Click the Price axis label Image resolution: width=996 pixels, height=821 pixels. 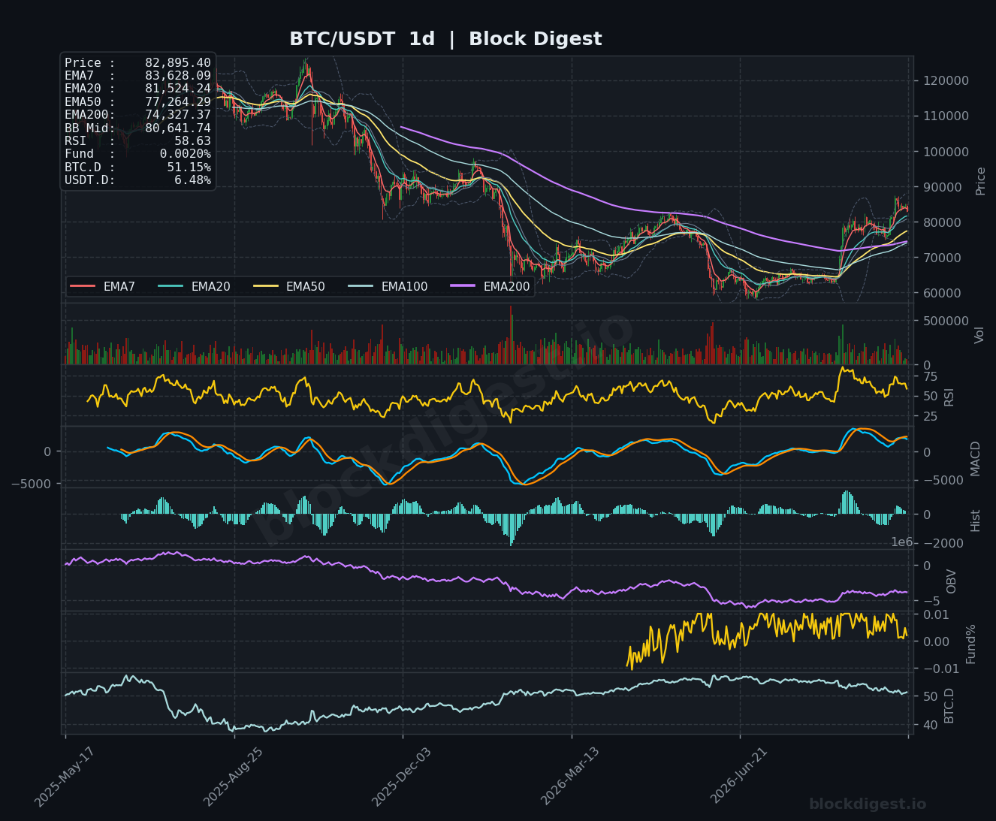(x=980, y=181)
